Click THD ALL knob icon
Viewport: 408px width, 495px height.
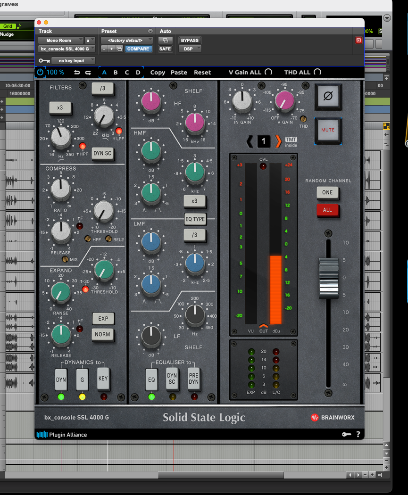pos(317,72)
